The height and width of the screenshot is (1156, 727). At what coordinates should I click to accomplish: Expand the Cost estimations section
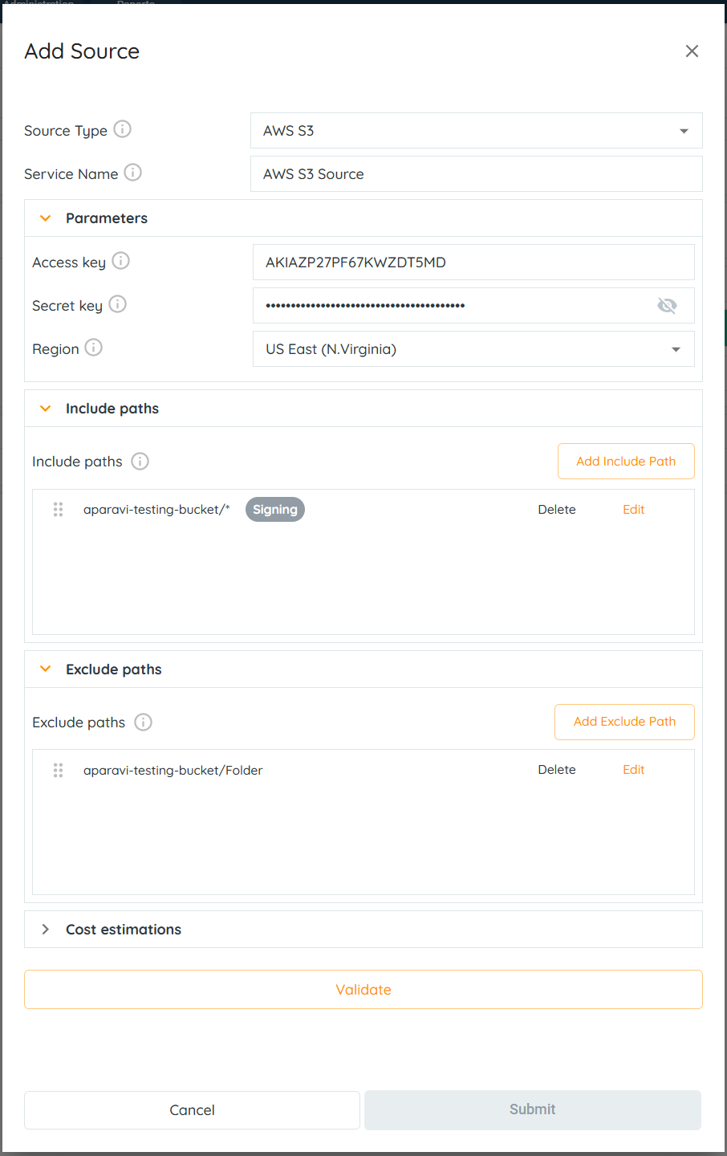tap(46, 929)
